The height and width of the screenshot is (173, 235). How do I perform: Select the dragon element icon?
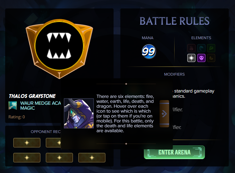211,58
